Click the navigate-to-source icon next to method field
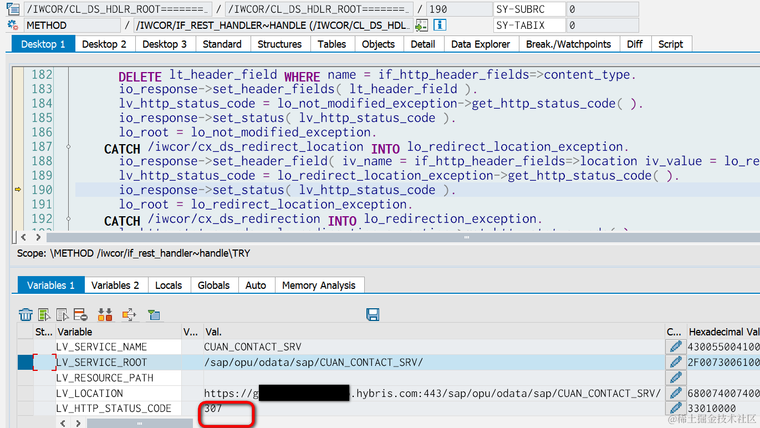The image size is (760, 428). pos(422,25)
